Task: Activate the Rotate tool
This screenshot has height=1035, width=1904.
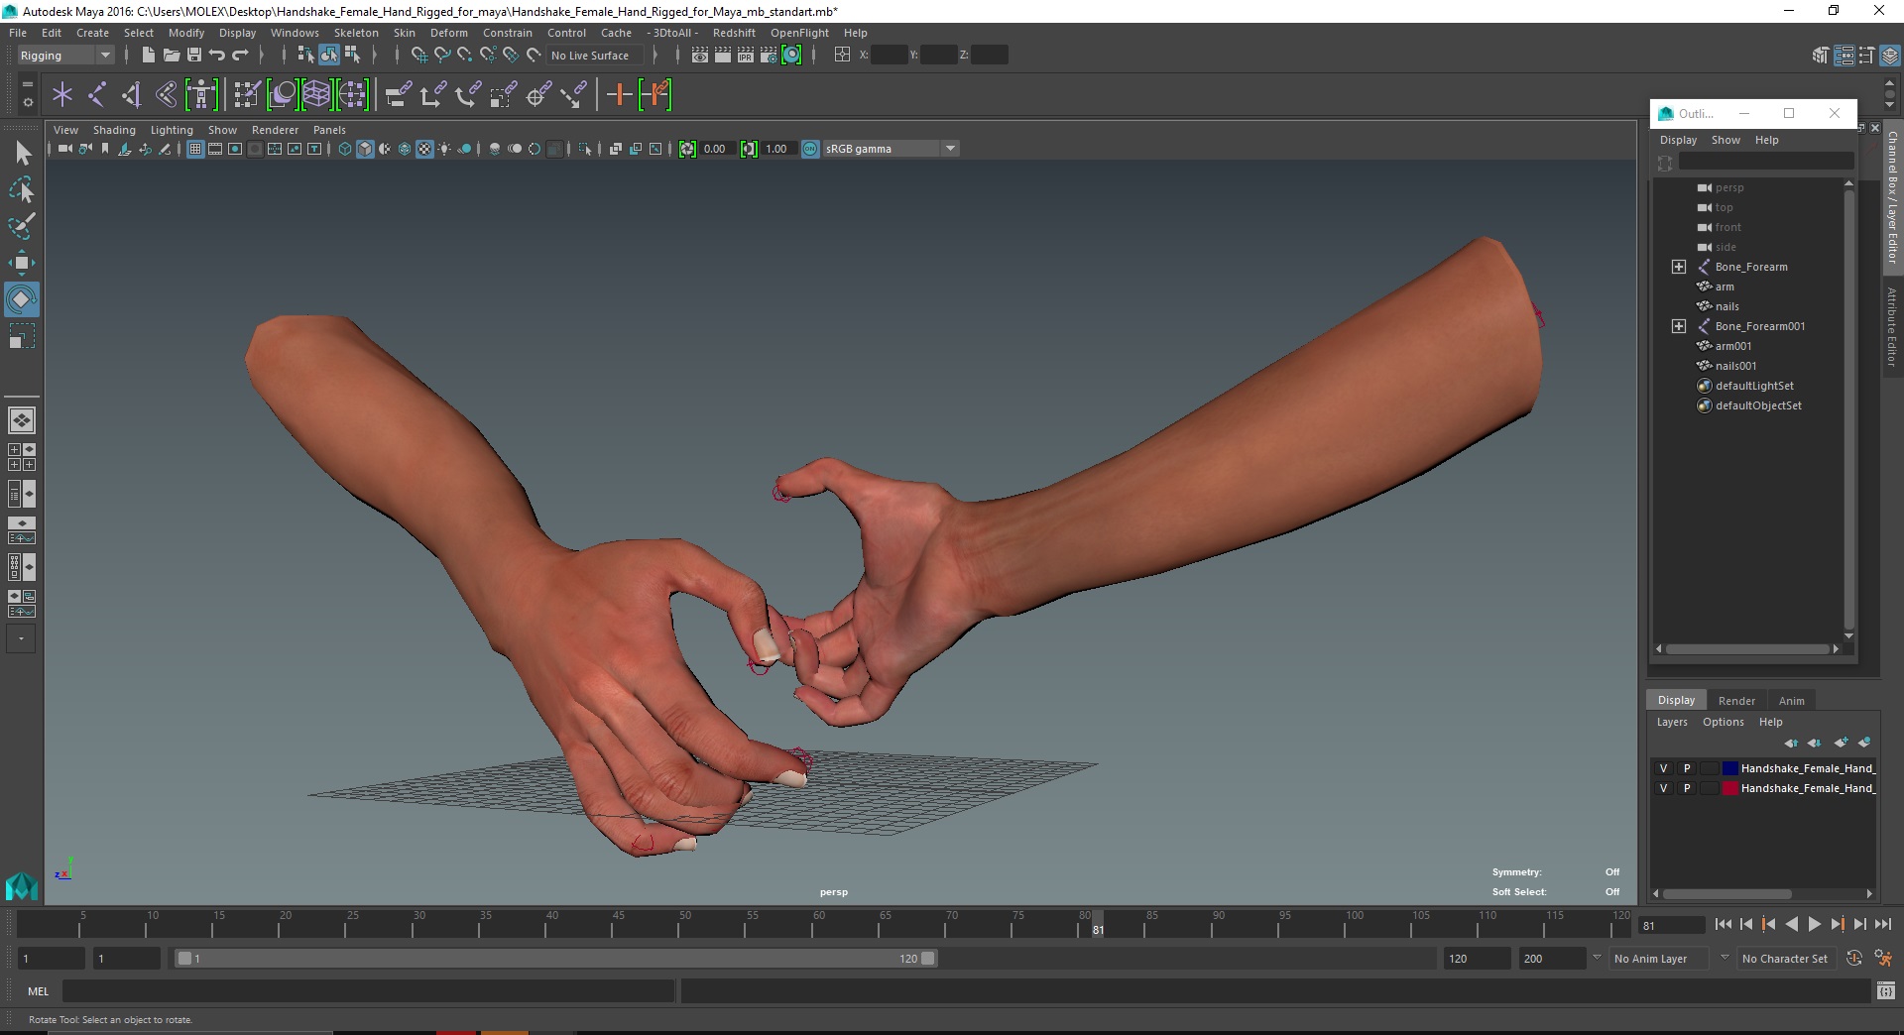Action: [x=22, y=299]
